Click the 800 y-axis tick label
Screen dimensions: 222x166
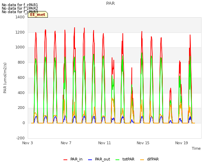[21, 62]
